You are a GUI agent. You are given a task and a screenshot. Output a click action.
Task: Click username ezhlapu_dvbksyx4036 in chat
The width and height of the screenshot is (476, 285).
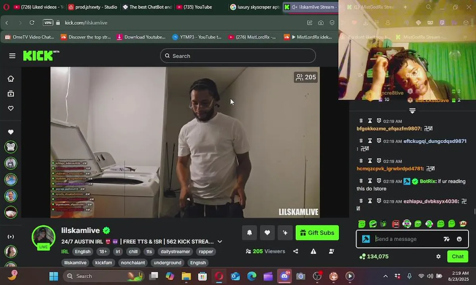(x=431, y=201)
